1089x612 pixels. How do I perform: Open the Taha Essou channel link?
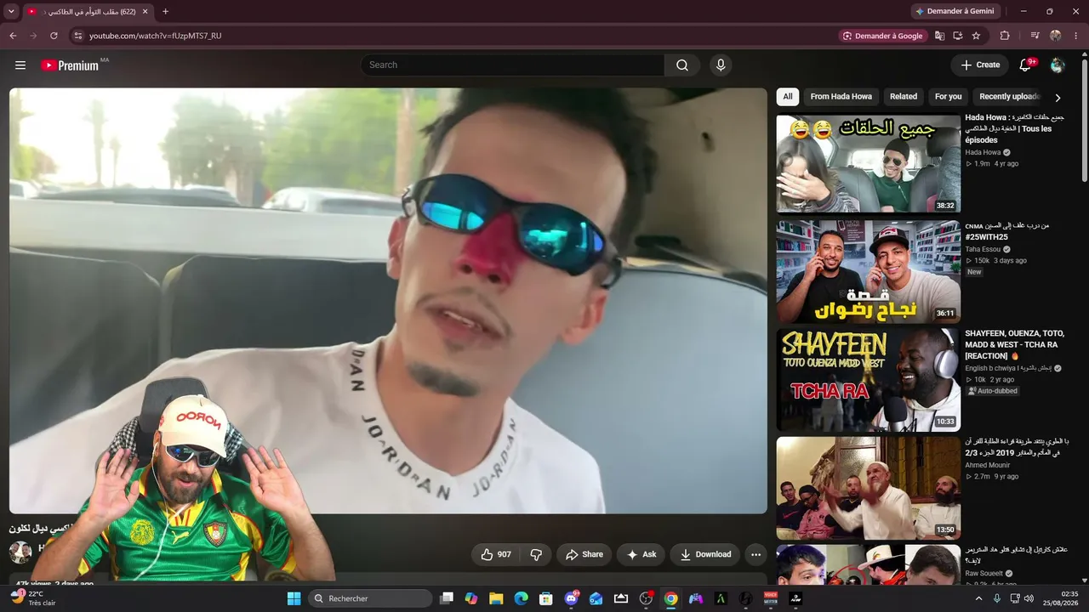pyautogui.click(x=983, y=249)
